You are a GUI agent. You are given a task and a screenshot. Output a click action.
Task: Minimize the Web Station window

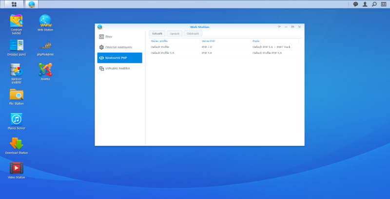286,27
